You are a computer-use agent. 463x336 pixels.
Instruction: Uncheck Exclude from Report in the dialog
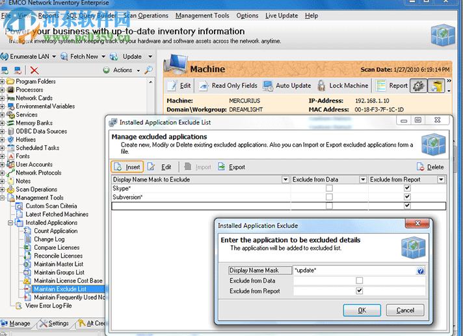[360, 291]
